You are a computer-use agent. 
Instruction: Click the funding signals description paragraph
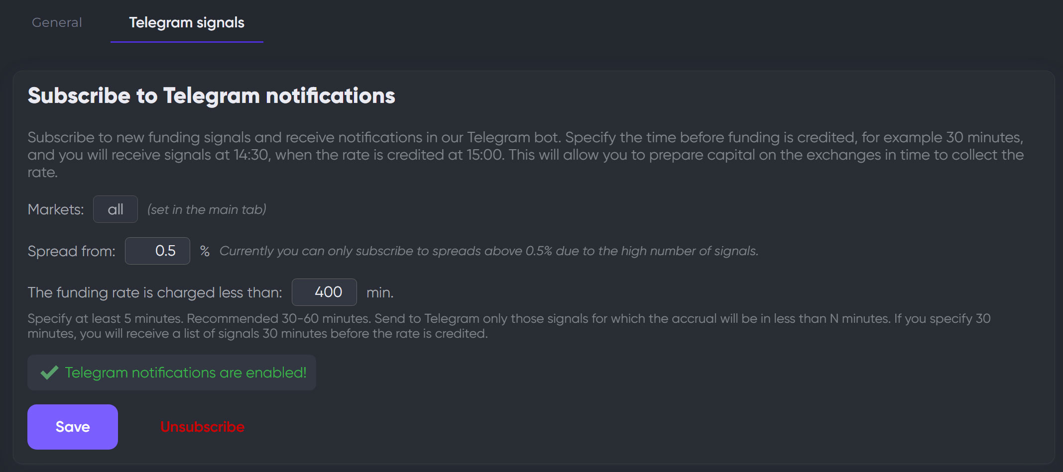525,155
